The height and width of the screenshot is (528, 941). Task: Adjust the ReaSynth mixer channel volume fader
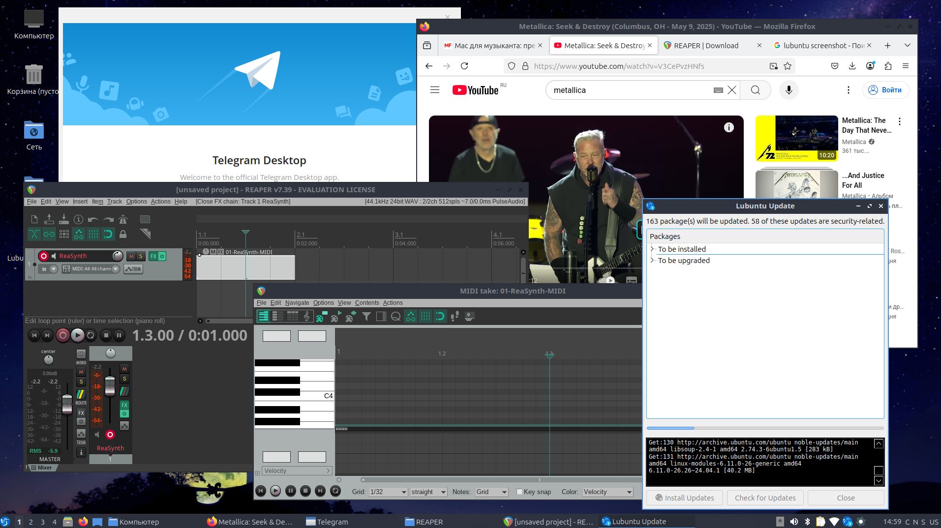(110, 386)
